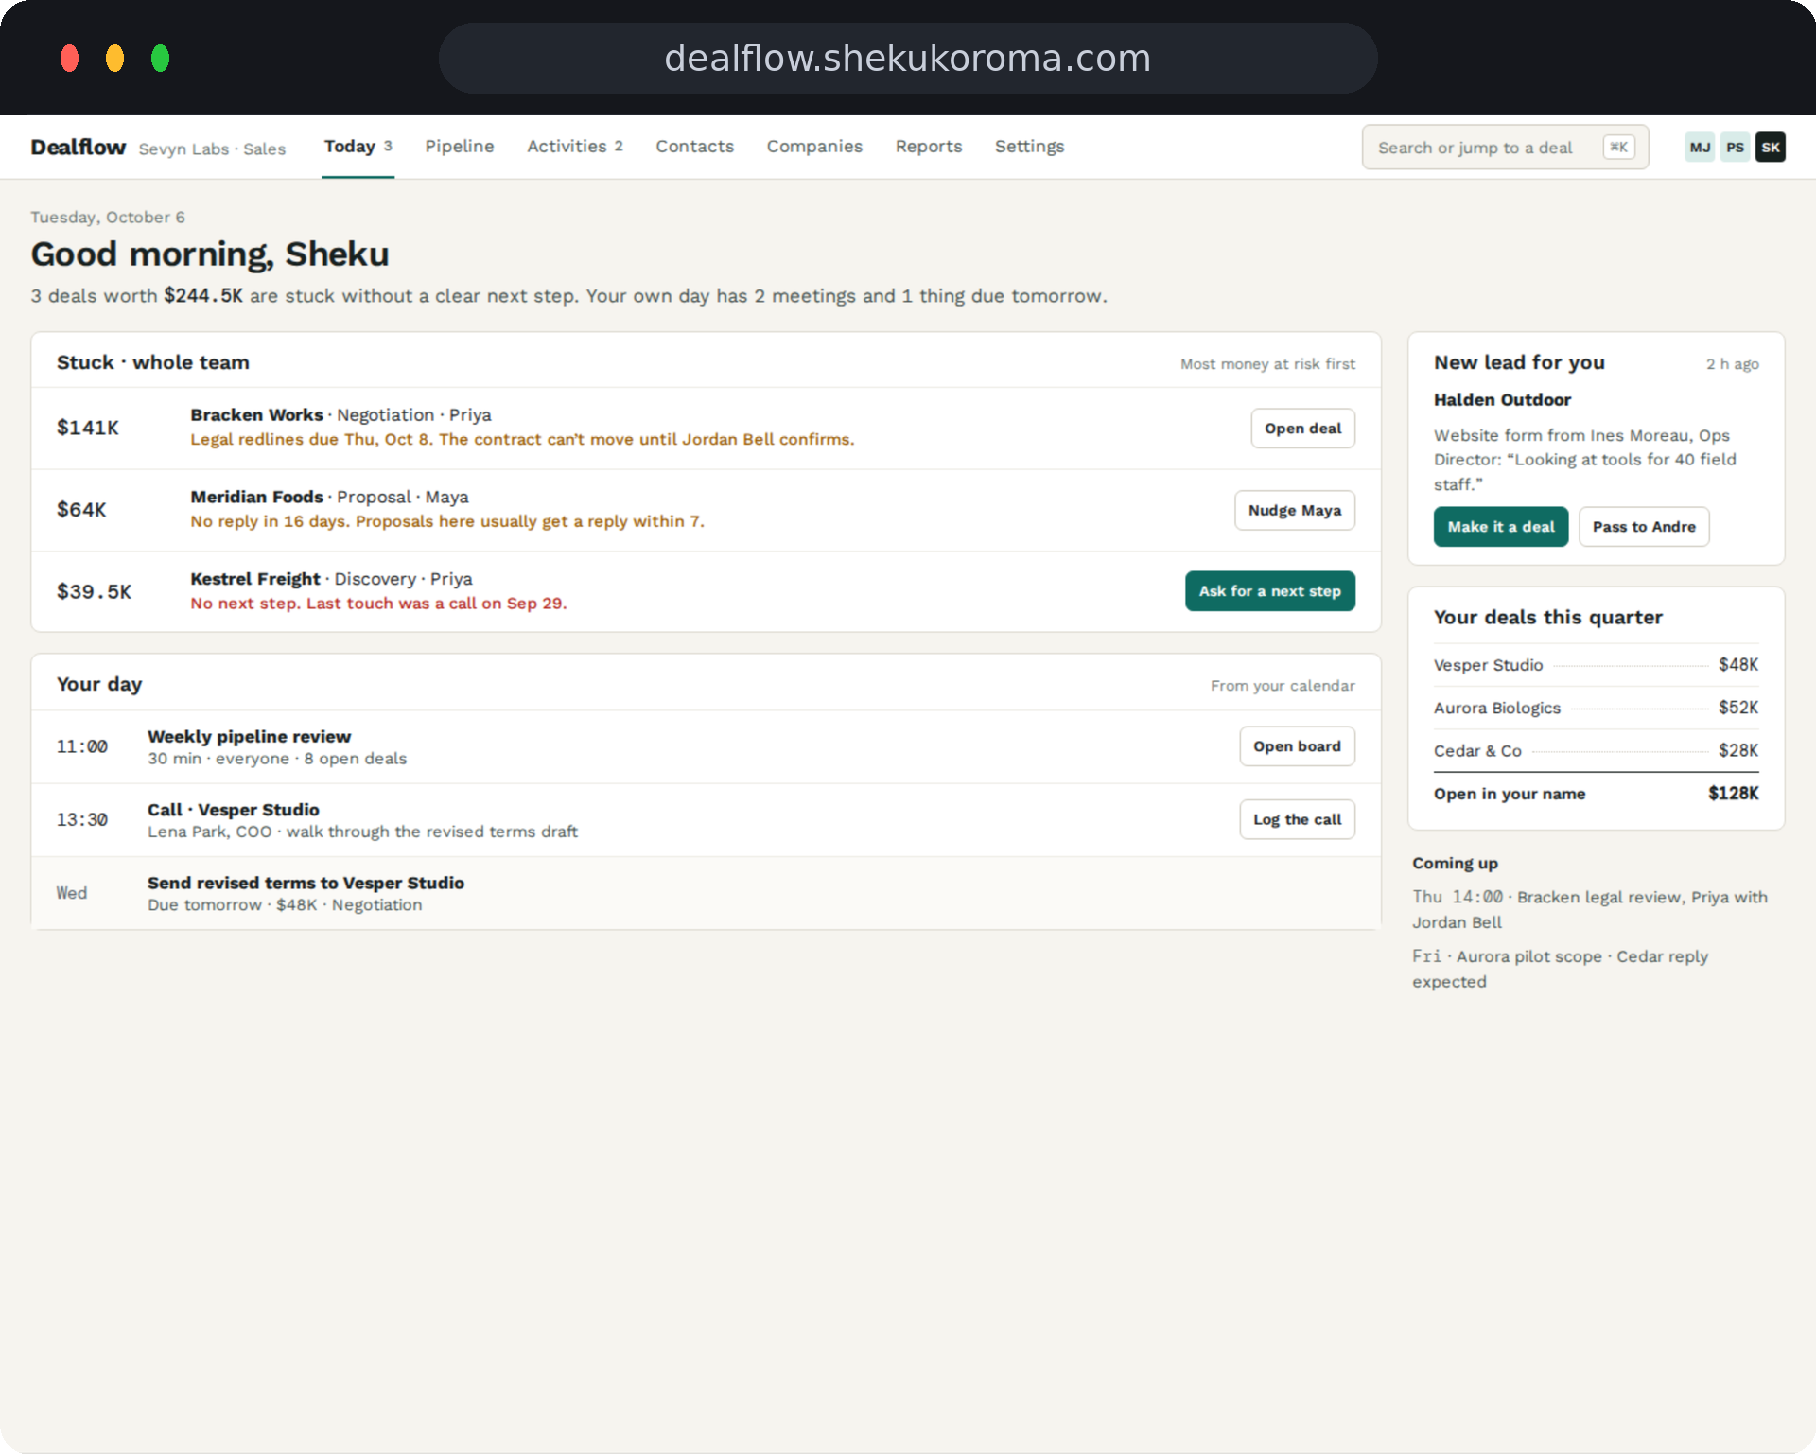1816x1454 pixels.
Task: Open the MJ user avatar
Action: coord(1700,147)
